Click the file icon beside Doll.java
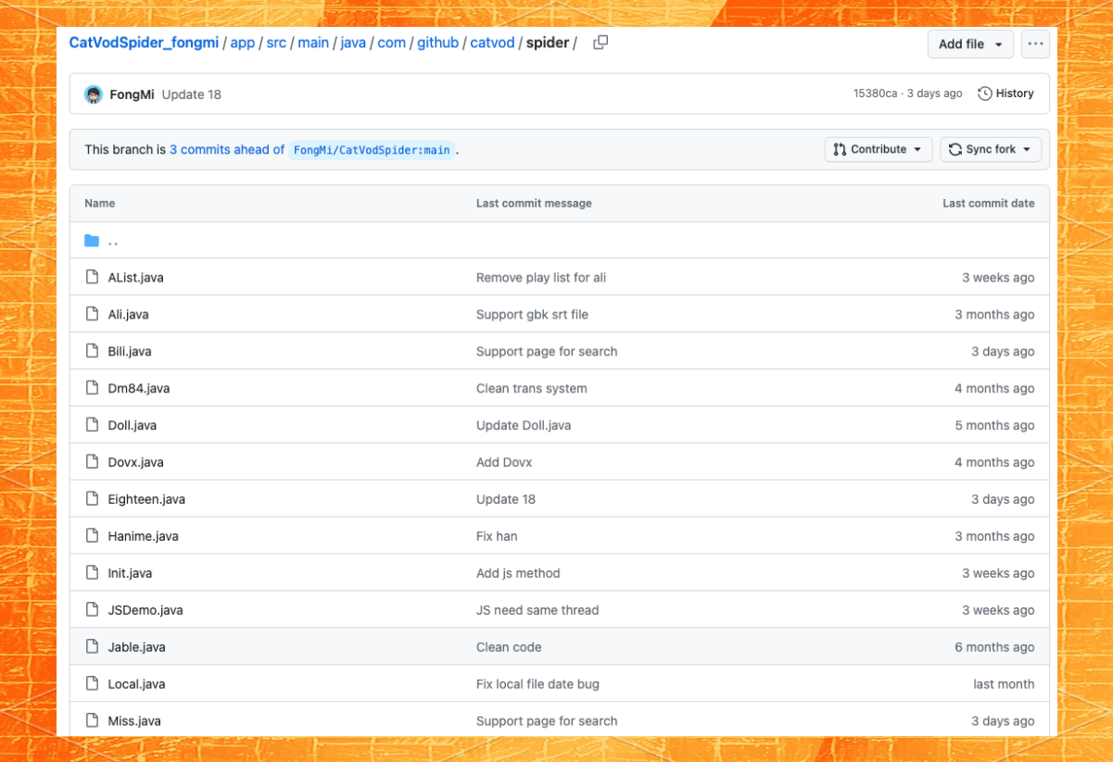 coord(92,425)
